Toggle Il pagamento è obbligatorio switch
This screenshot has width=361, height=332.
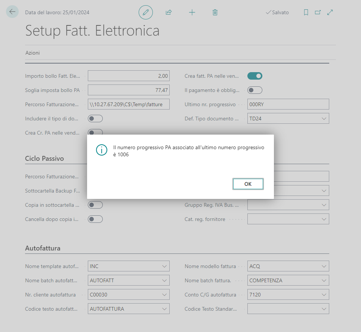click(x=255, y=90)
